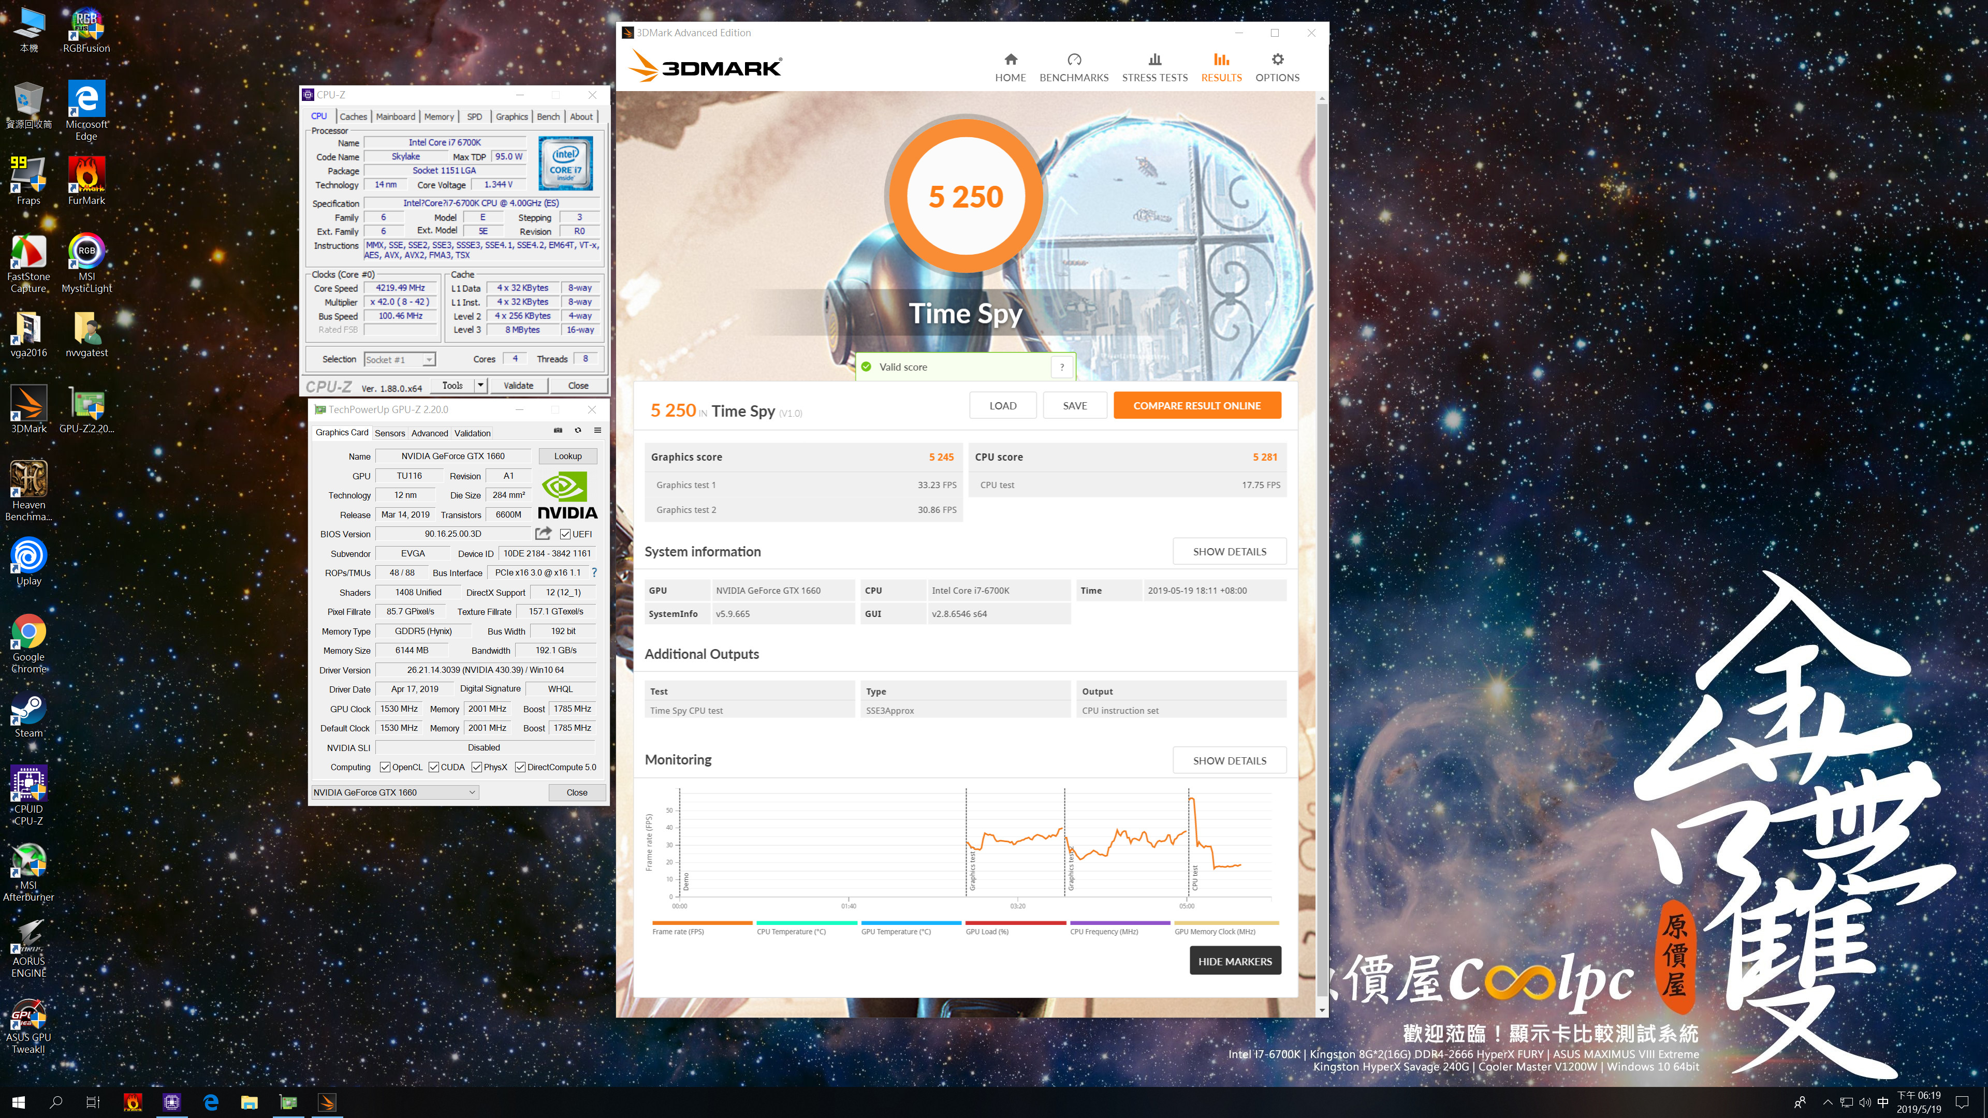Image resolution: width=1988 pixels, height=1118 pixels.
Task: Click Lookup button in GPU-Z
Action: point(568,456)
